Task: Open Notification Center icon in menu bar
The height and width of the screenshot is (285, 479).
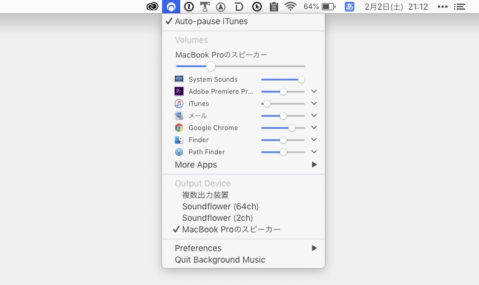Action: (x=460, y=7)
